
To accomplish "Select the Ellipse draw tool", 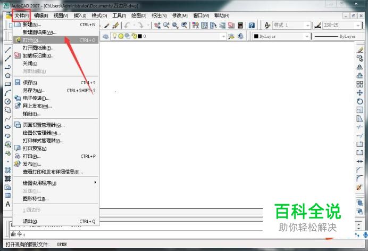I will (8, 127).
